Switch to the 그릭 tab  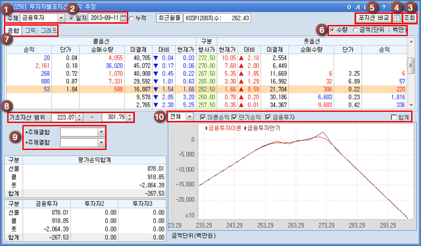click(30, 30)
